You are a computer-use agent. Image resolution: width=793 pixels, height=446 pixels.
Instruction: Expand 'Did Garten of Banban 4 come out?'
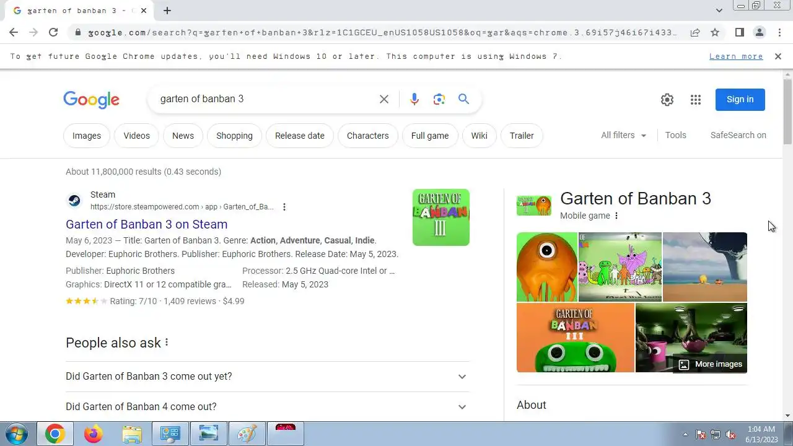tap(267, 407)
